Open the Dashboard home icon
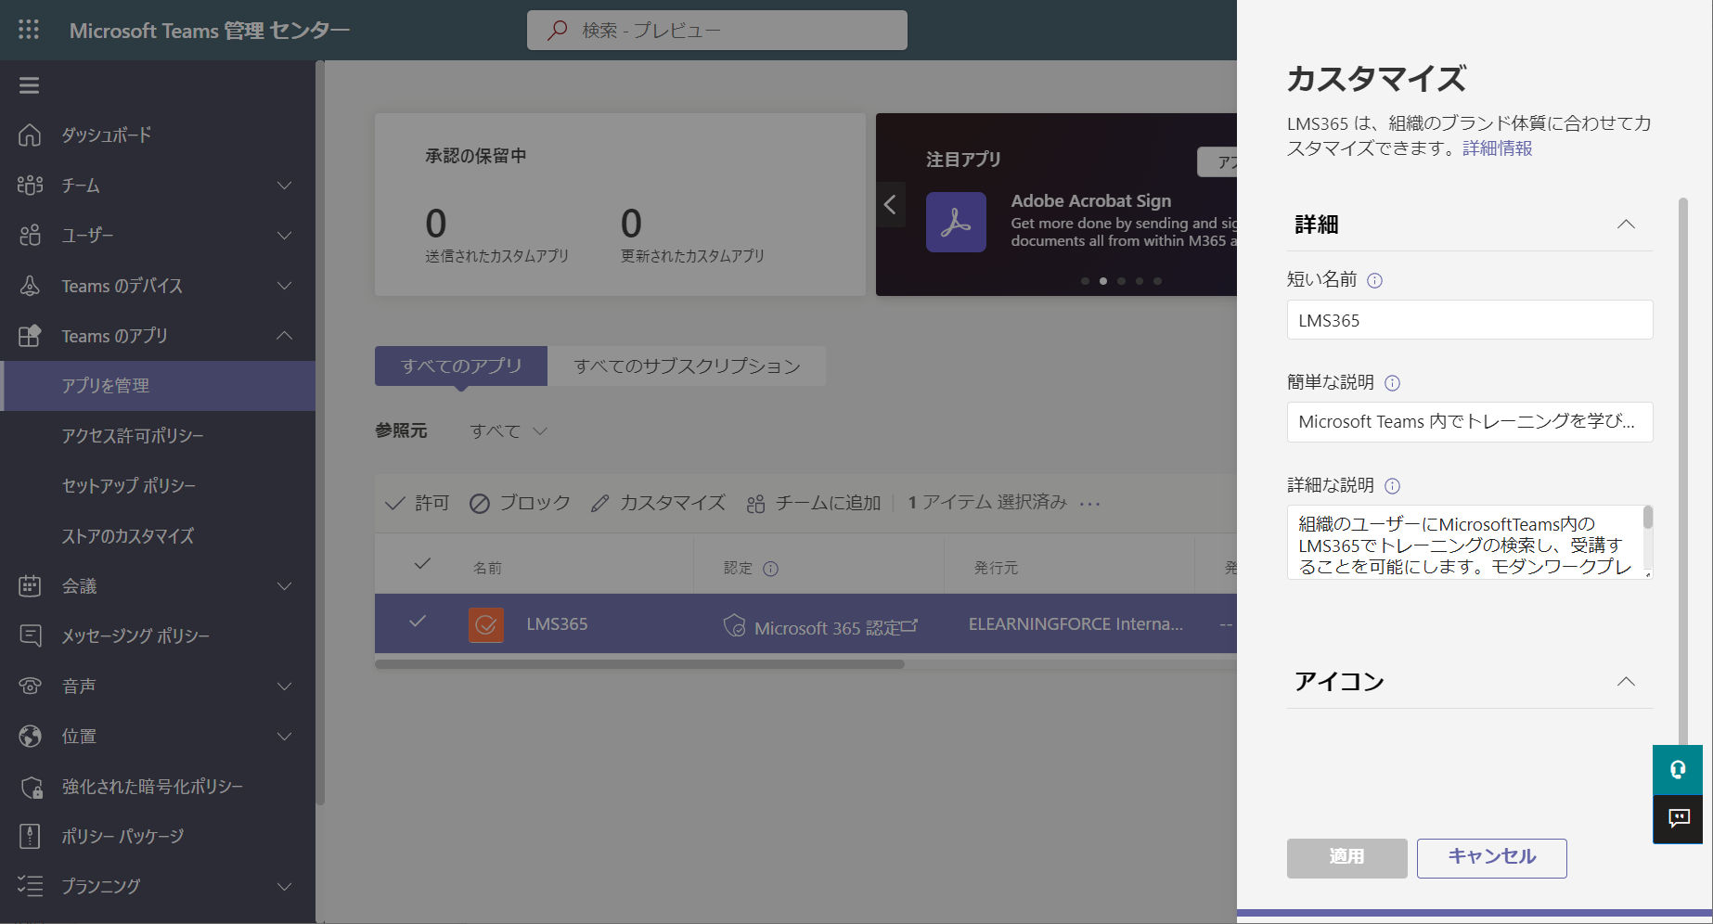 [30, 135]
